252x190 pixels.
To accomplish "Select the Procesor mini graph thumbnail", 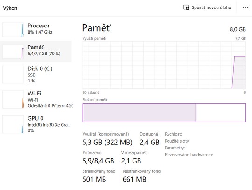I will pos(13,30).
